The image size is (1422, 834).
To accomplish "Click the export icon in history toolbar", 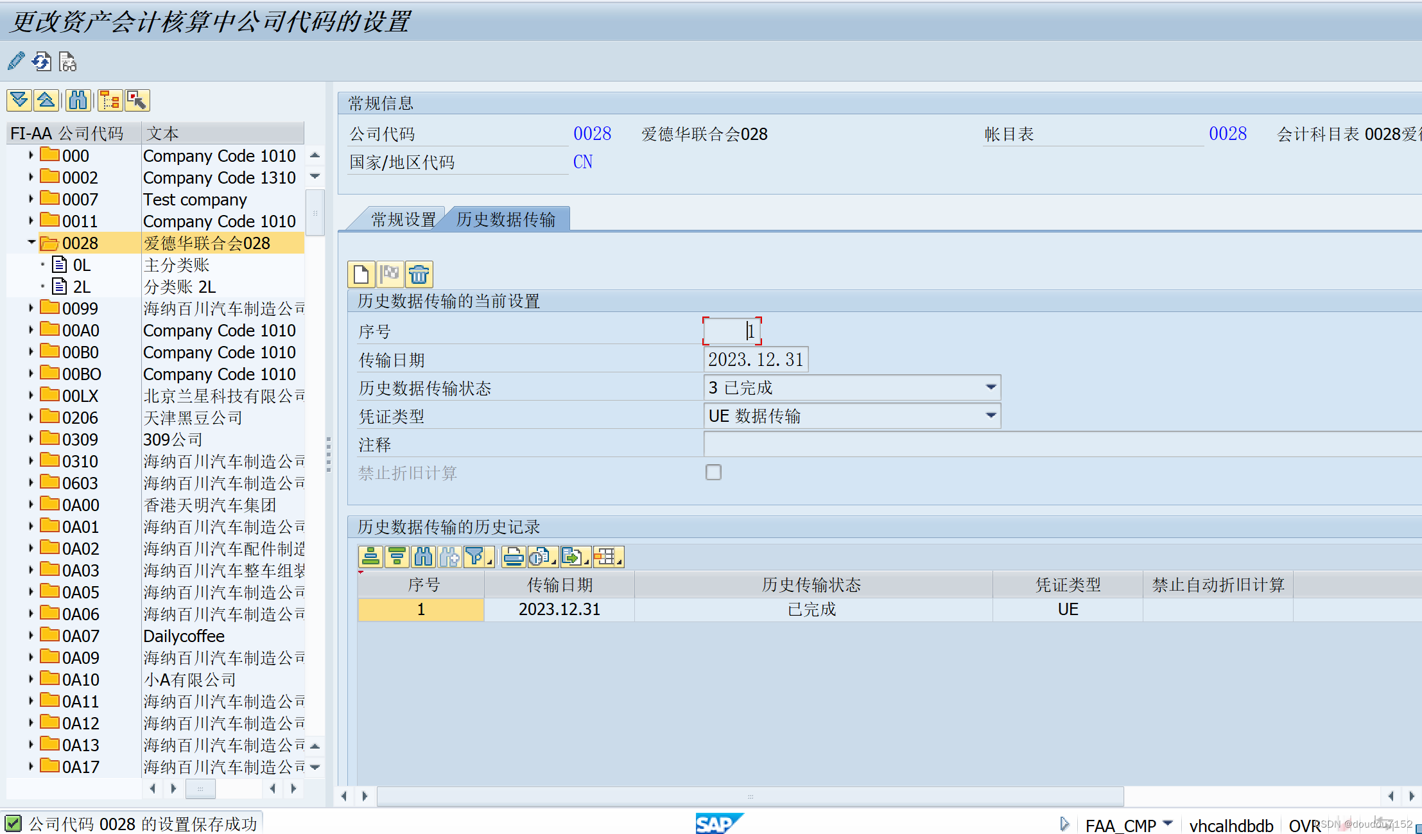I will tap(571, 557).
